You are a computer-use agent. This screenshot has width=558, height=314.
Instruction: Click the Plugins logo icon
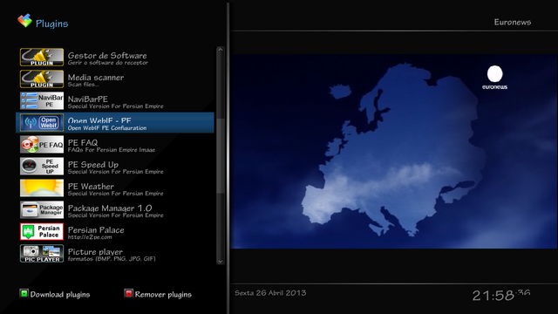(24, 21)
